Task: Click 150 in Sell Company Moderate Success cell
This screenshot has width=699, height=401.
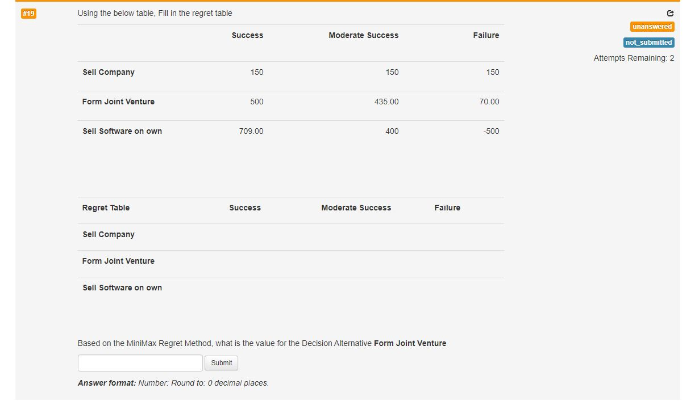Action: point(392,72)
